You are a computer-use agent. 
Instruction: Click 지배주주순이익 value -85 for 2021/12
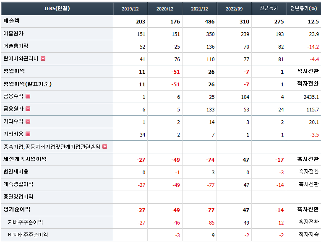click(211, 223)
